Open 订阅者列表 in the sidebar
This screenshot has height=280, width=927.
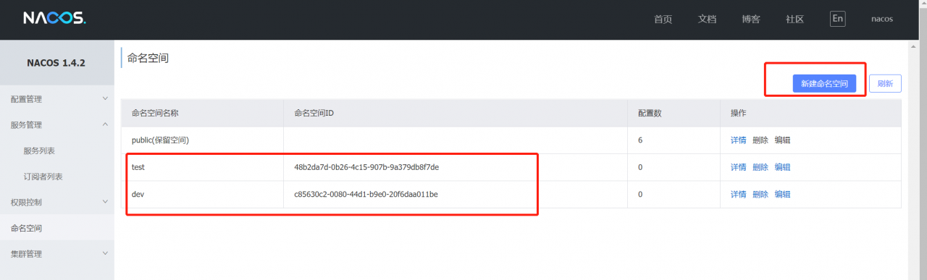click(x=43, y=177)
